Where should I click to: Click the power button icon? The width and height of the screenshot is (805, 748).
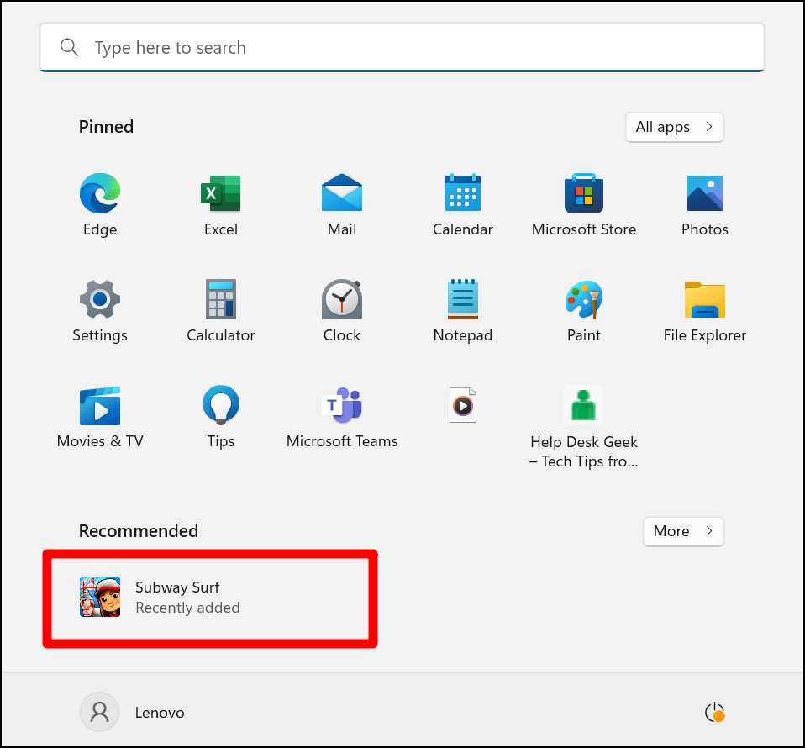(x=714, y=713)
